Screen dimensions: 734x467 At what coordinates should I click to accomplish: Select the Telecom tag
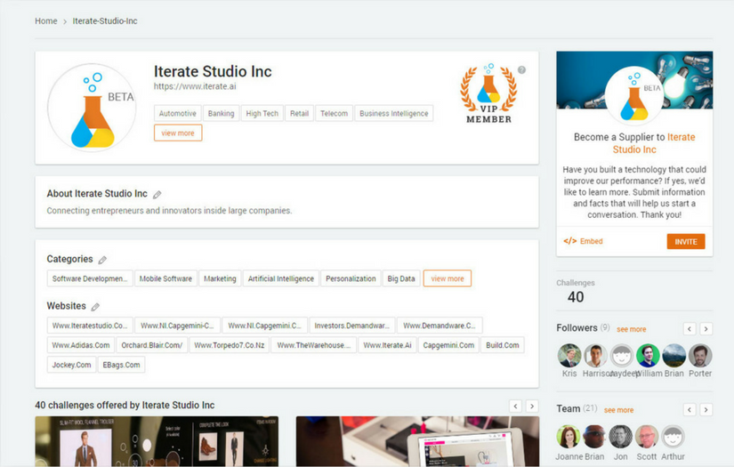click(x=335, y=113)
